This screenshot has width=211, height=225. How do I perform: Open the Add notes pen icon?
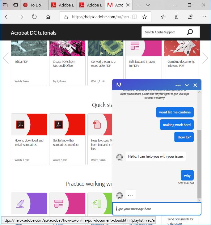(177, 17)
